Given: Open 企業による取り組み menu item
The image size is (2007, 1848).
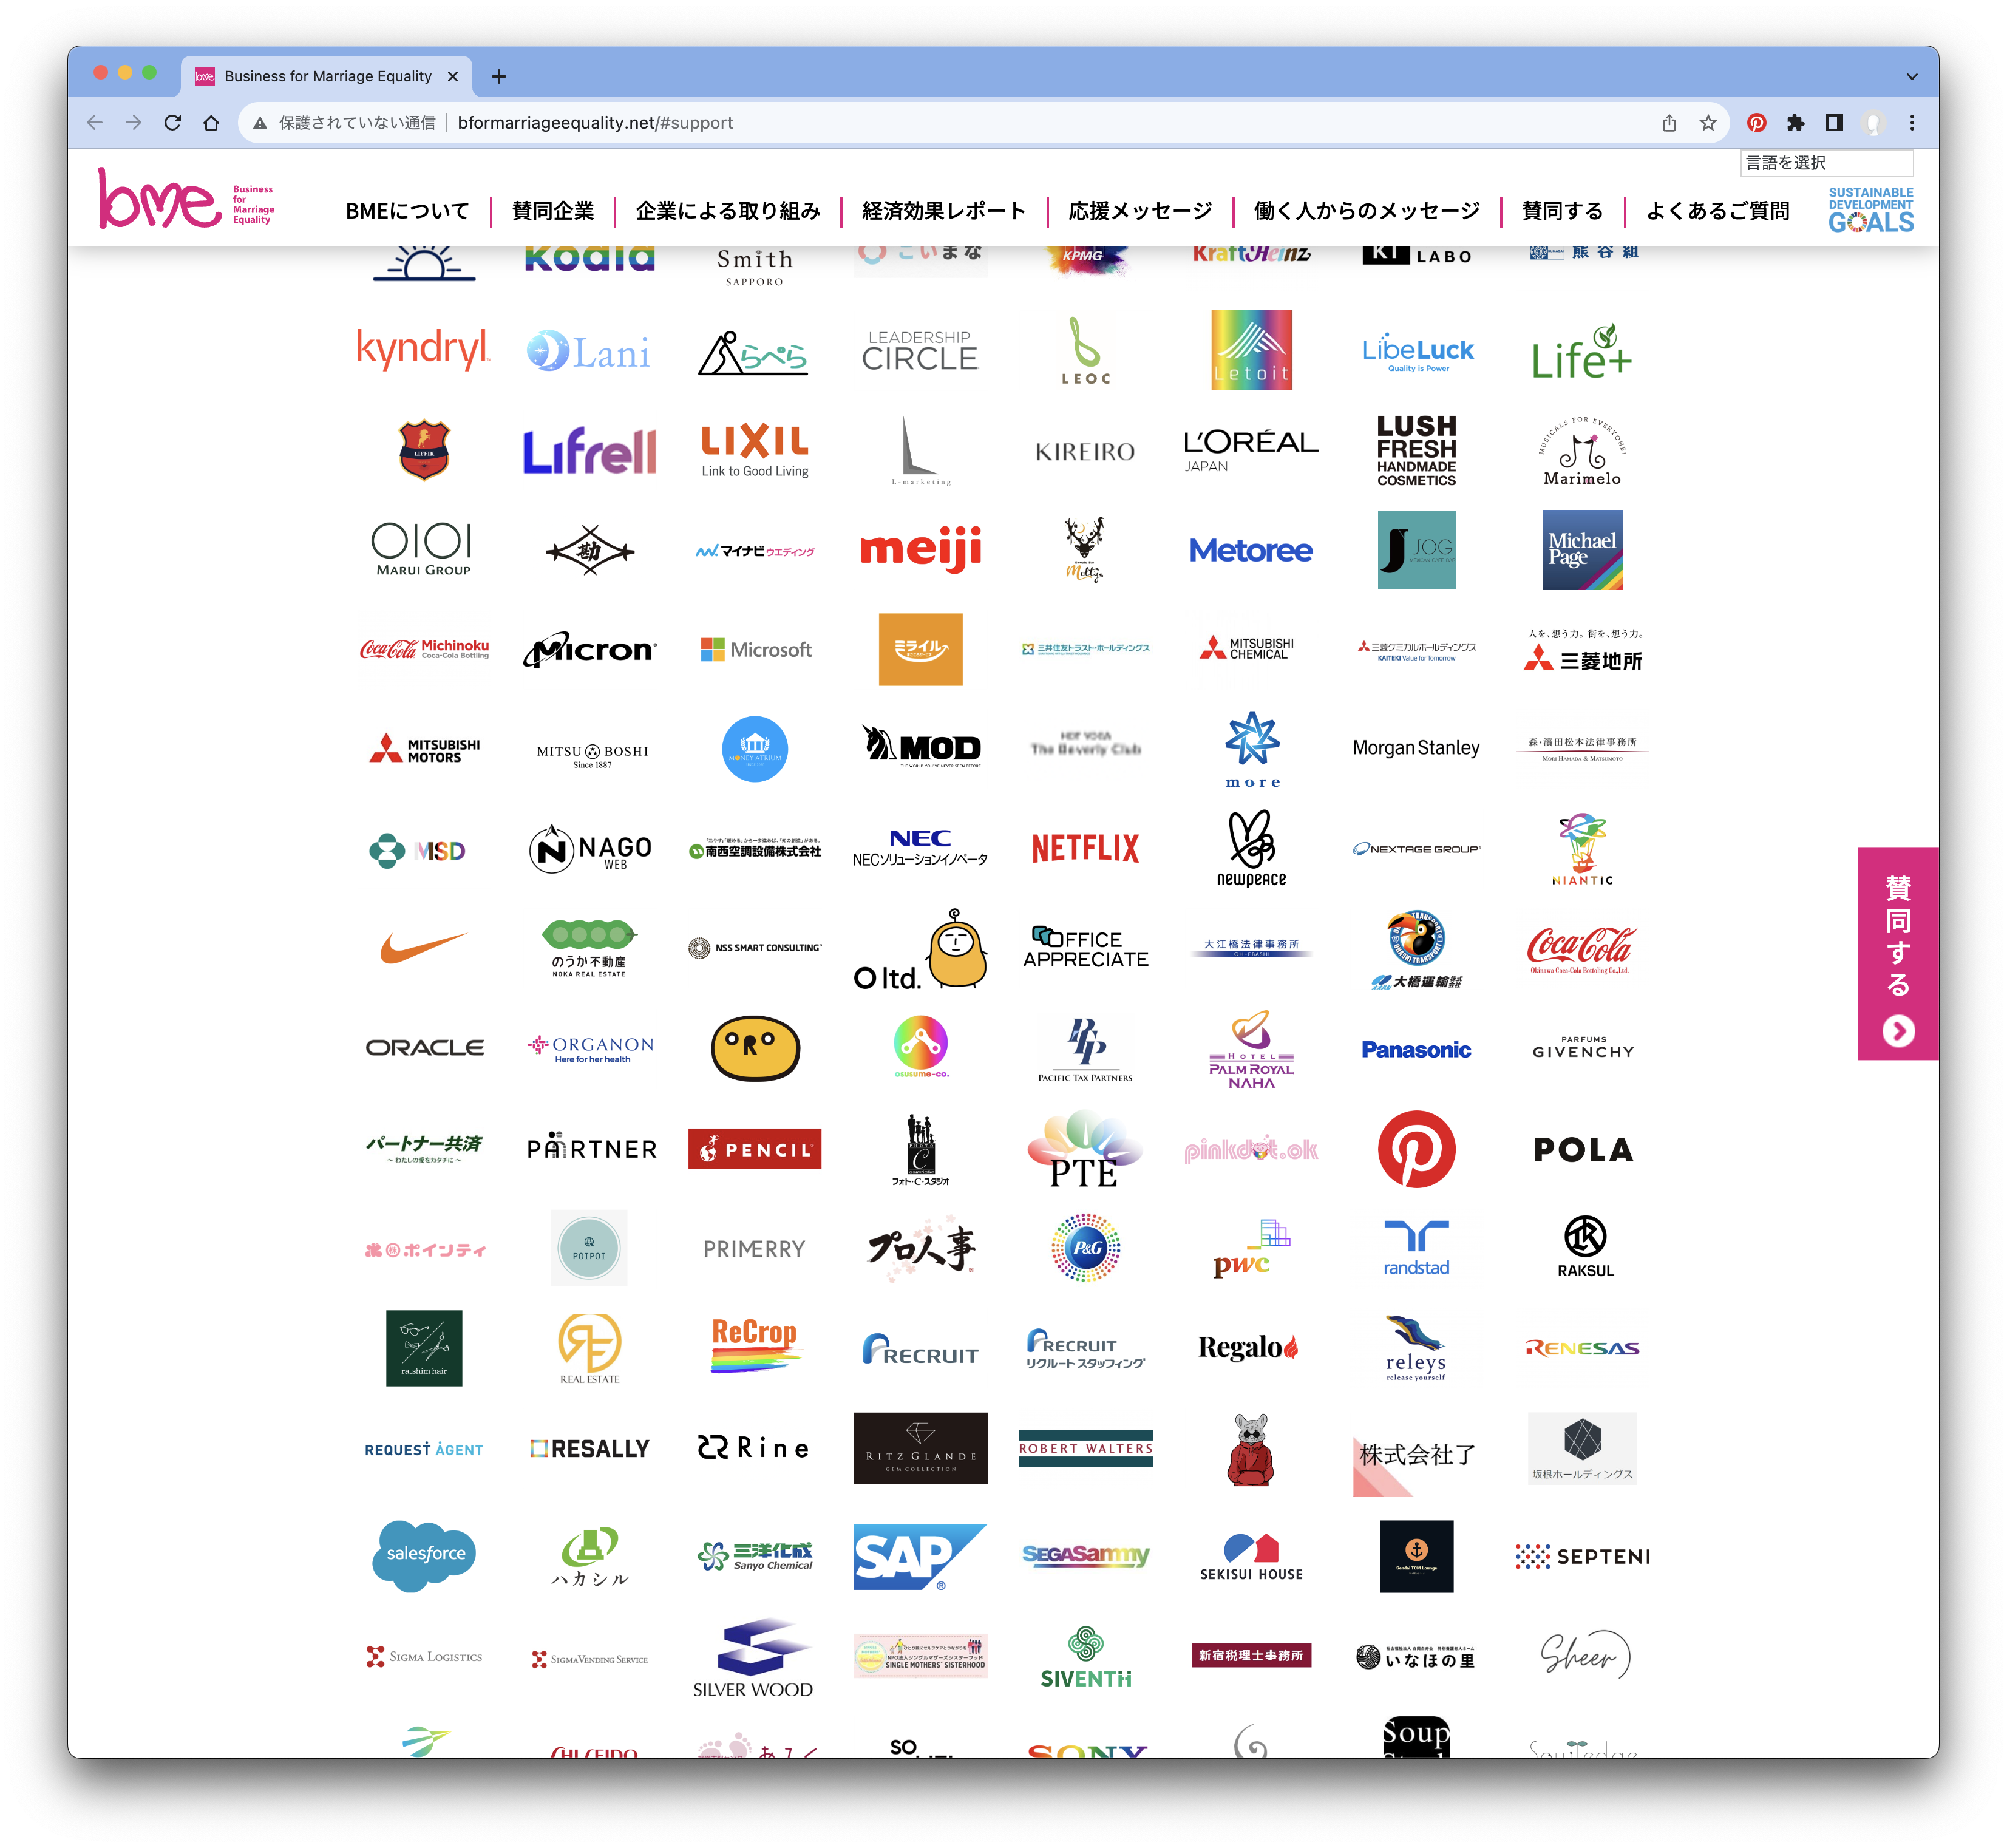Looking at the screenshot, I should coord(728,211).
